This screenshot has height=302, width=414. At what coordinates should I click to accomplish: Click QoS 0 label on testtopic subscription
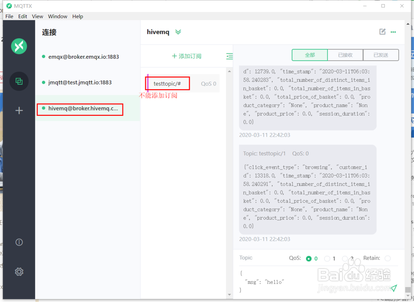pos(209,84)
